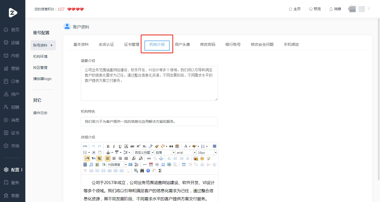
Task: Toggle left text alignment
Action: [x=108, y=158]
